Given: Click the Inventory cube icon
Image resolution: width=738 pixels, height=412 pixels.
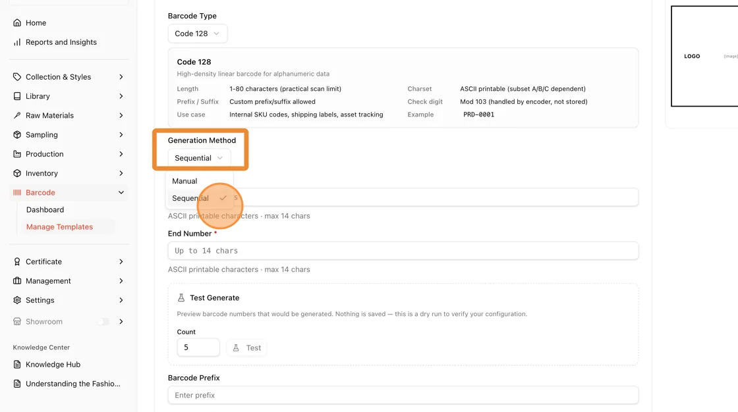Looking at the screenshot, I should pos(17,173).
